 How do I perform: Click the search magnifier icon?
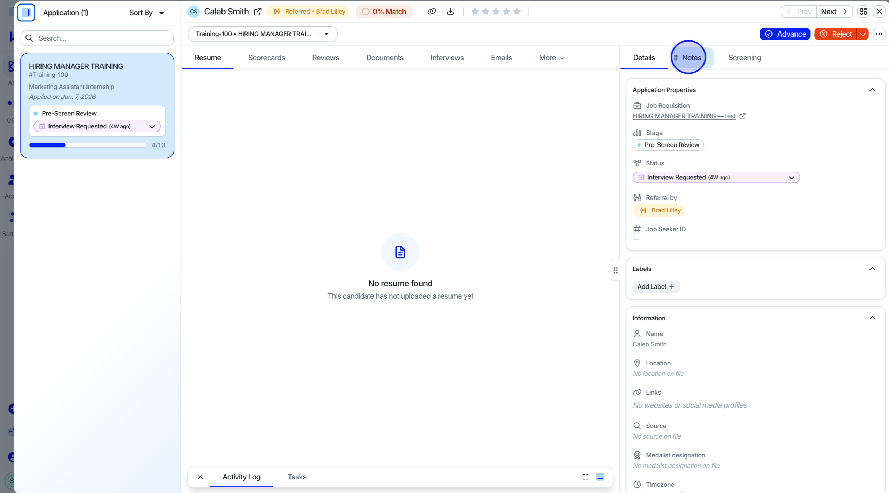29,38
